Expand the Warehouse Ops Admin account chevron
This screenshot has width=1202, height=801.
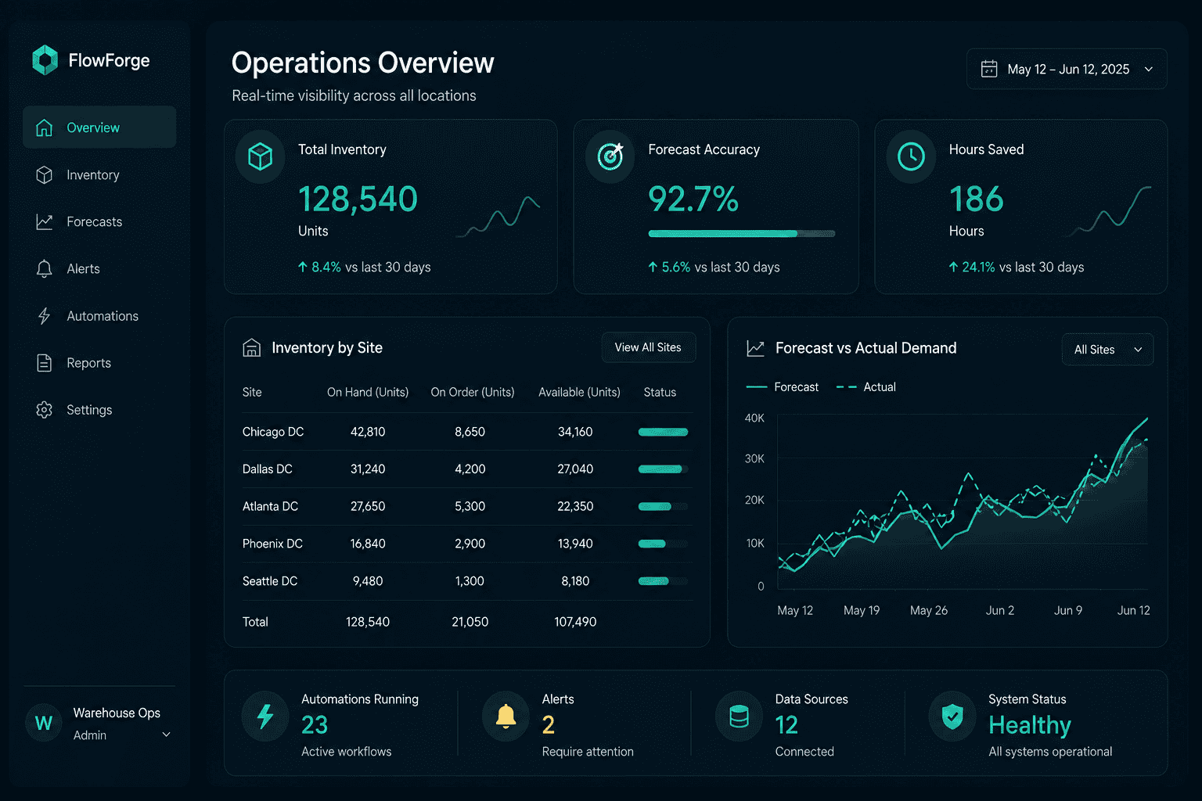coord(166,735)
